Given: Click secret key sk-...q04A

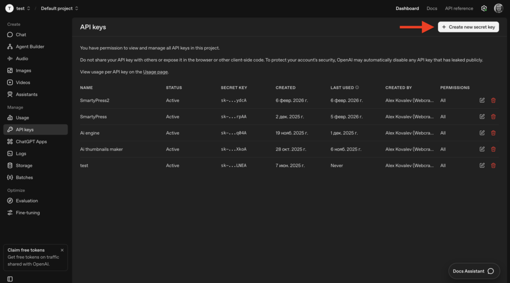Looking at the screenshot, I should point(234,133).
